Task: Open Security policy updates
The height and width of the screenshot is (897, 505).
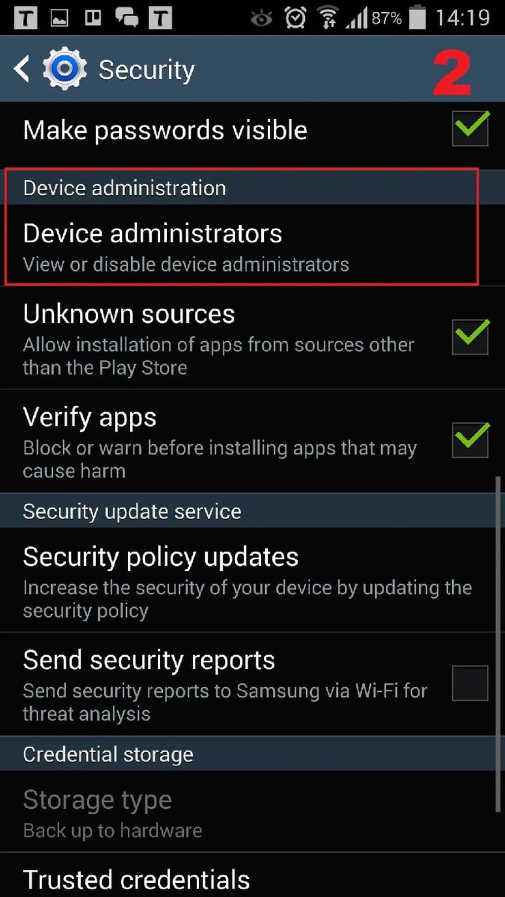Action: point(248,580)
